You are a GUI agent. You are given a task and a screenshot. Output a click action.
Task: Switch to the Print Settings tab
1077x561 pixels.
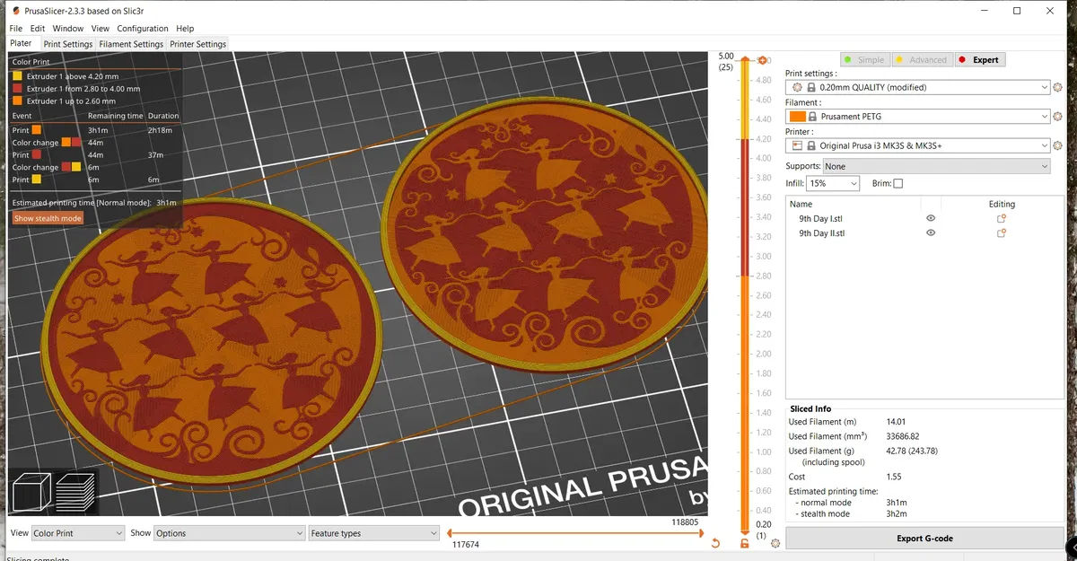[x=68, y=44]
